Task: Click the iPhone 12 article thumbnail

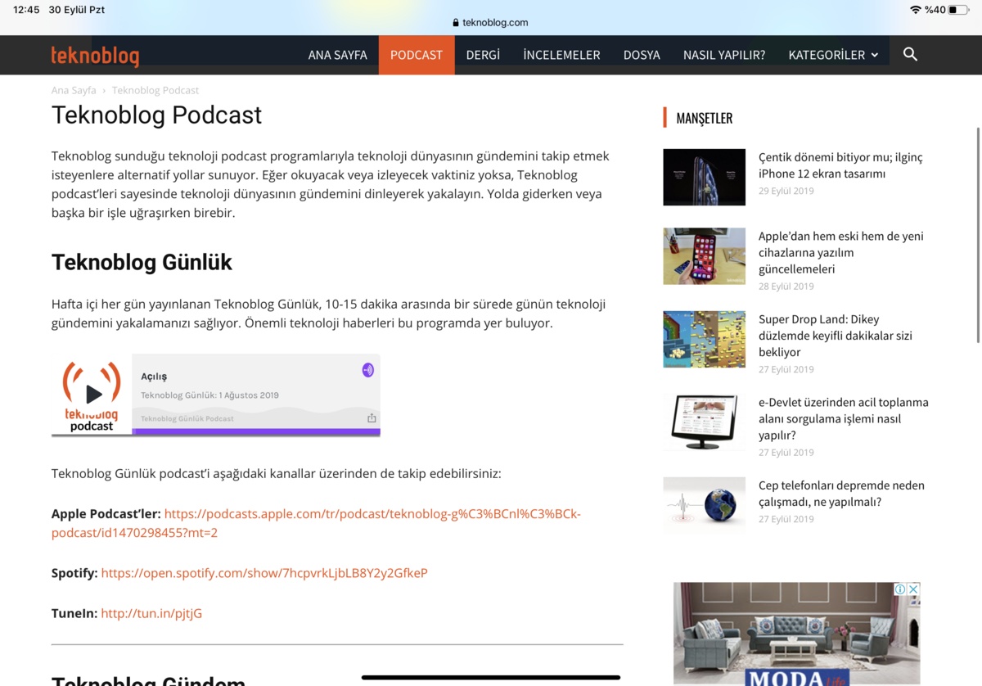Action: [x=704, y=177]
